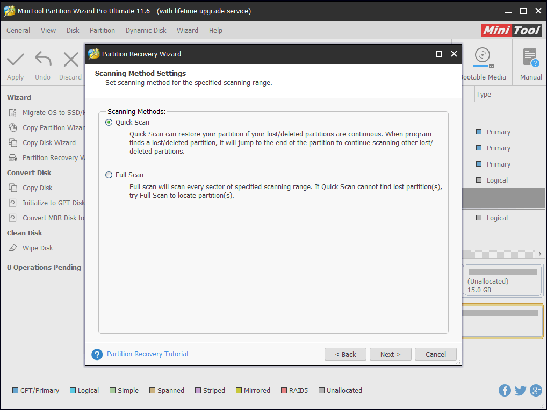The height and width of the screenshot is (410, 547).
Task: Select the Unallocated 15.0 GB partition block
Action: (x=503, y=279)
